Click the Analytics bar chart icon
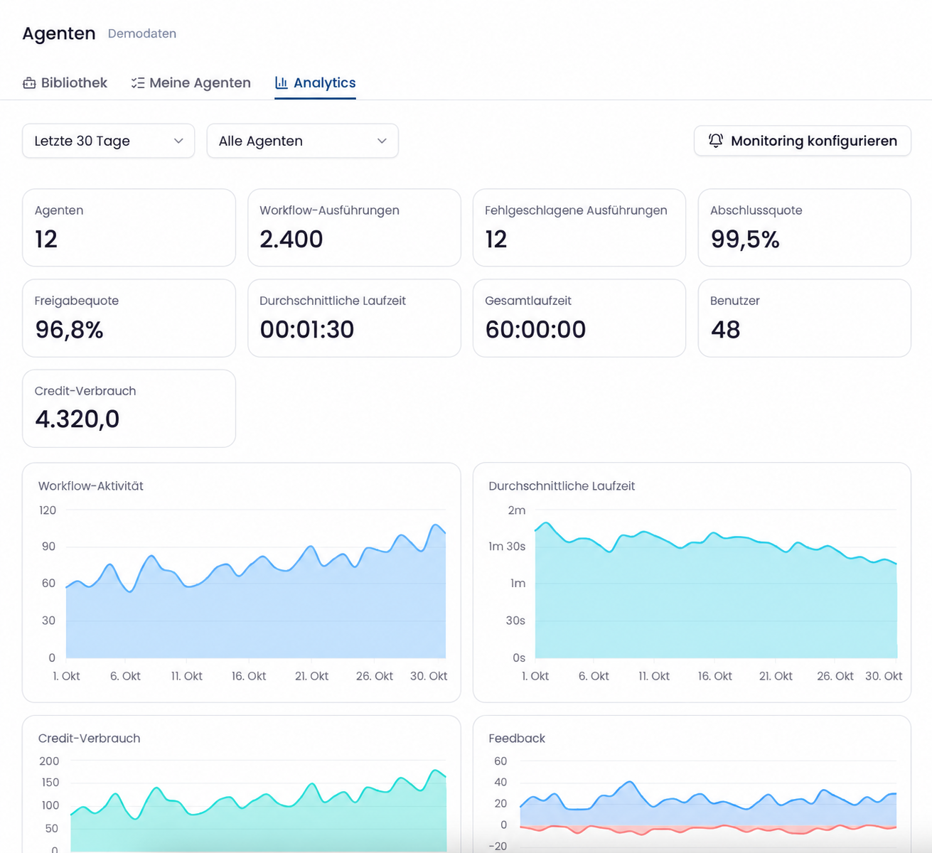The height and width of the screenshot is (853, 932). tap(282, 82)
